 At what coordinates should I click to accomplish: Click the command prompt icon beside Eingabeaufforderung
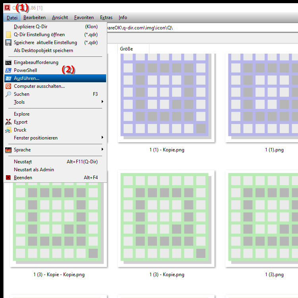(8, 62)
